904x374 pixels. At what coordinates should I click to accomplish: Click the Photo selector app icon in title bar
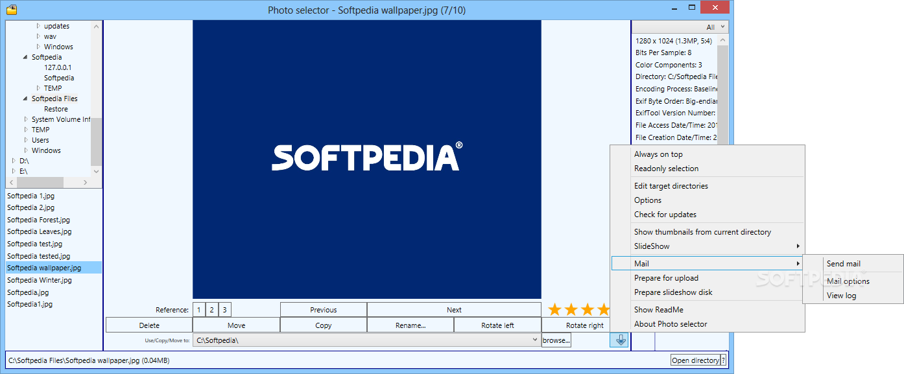(x=11, y=10)
